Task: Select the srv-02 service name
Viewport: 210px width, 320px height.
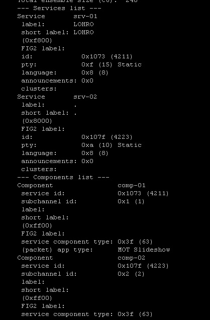Action: (85, 97)
